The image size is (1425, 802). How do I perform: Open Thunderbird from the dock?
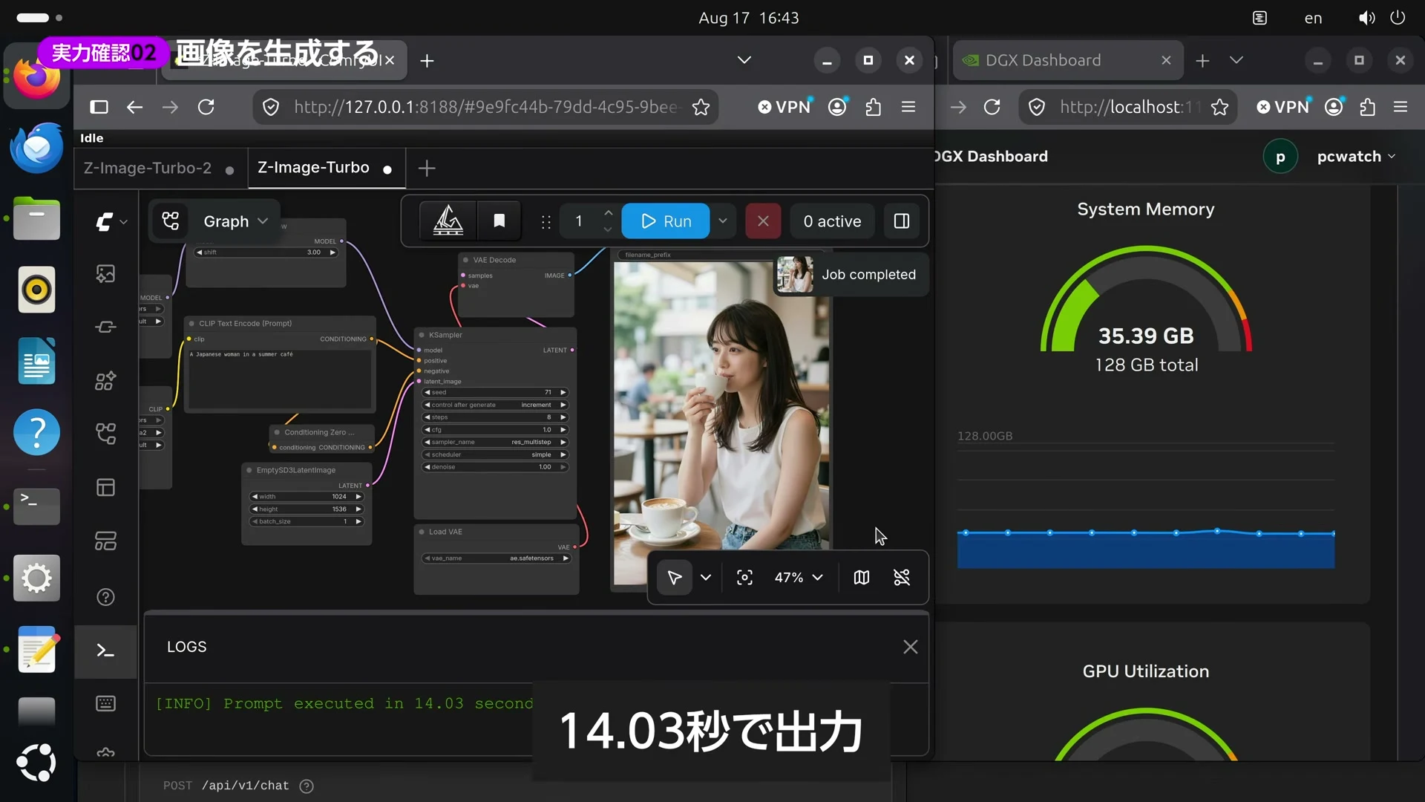click(36, 148)
